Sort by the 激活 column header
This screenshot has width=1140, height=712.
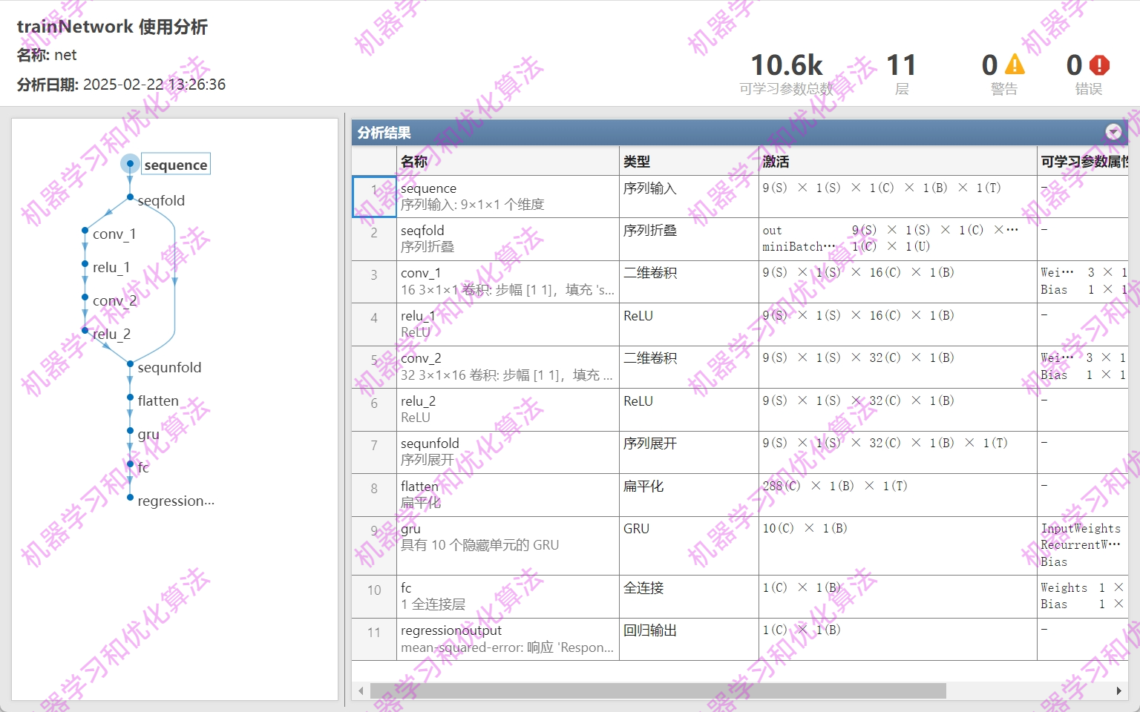coord(897,161)
